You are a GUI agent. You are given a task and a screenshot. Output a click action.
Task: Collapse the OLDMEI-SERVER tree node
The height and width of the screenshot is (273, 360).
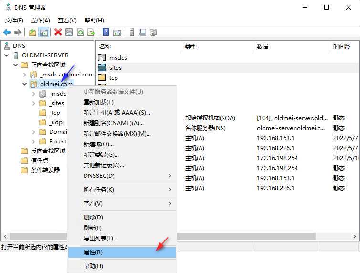tap(6, 55)
